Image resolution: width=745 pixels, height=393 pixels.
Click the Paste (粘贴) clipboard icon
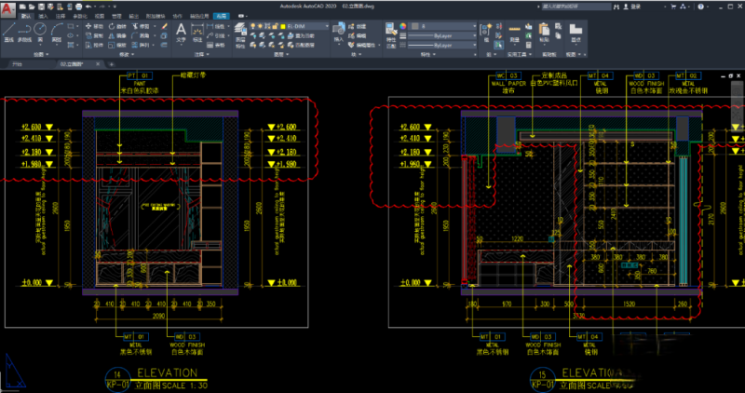[544, 30]
